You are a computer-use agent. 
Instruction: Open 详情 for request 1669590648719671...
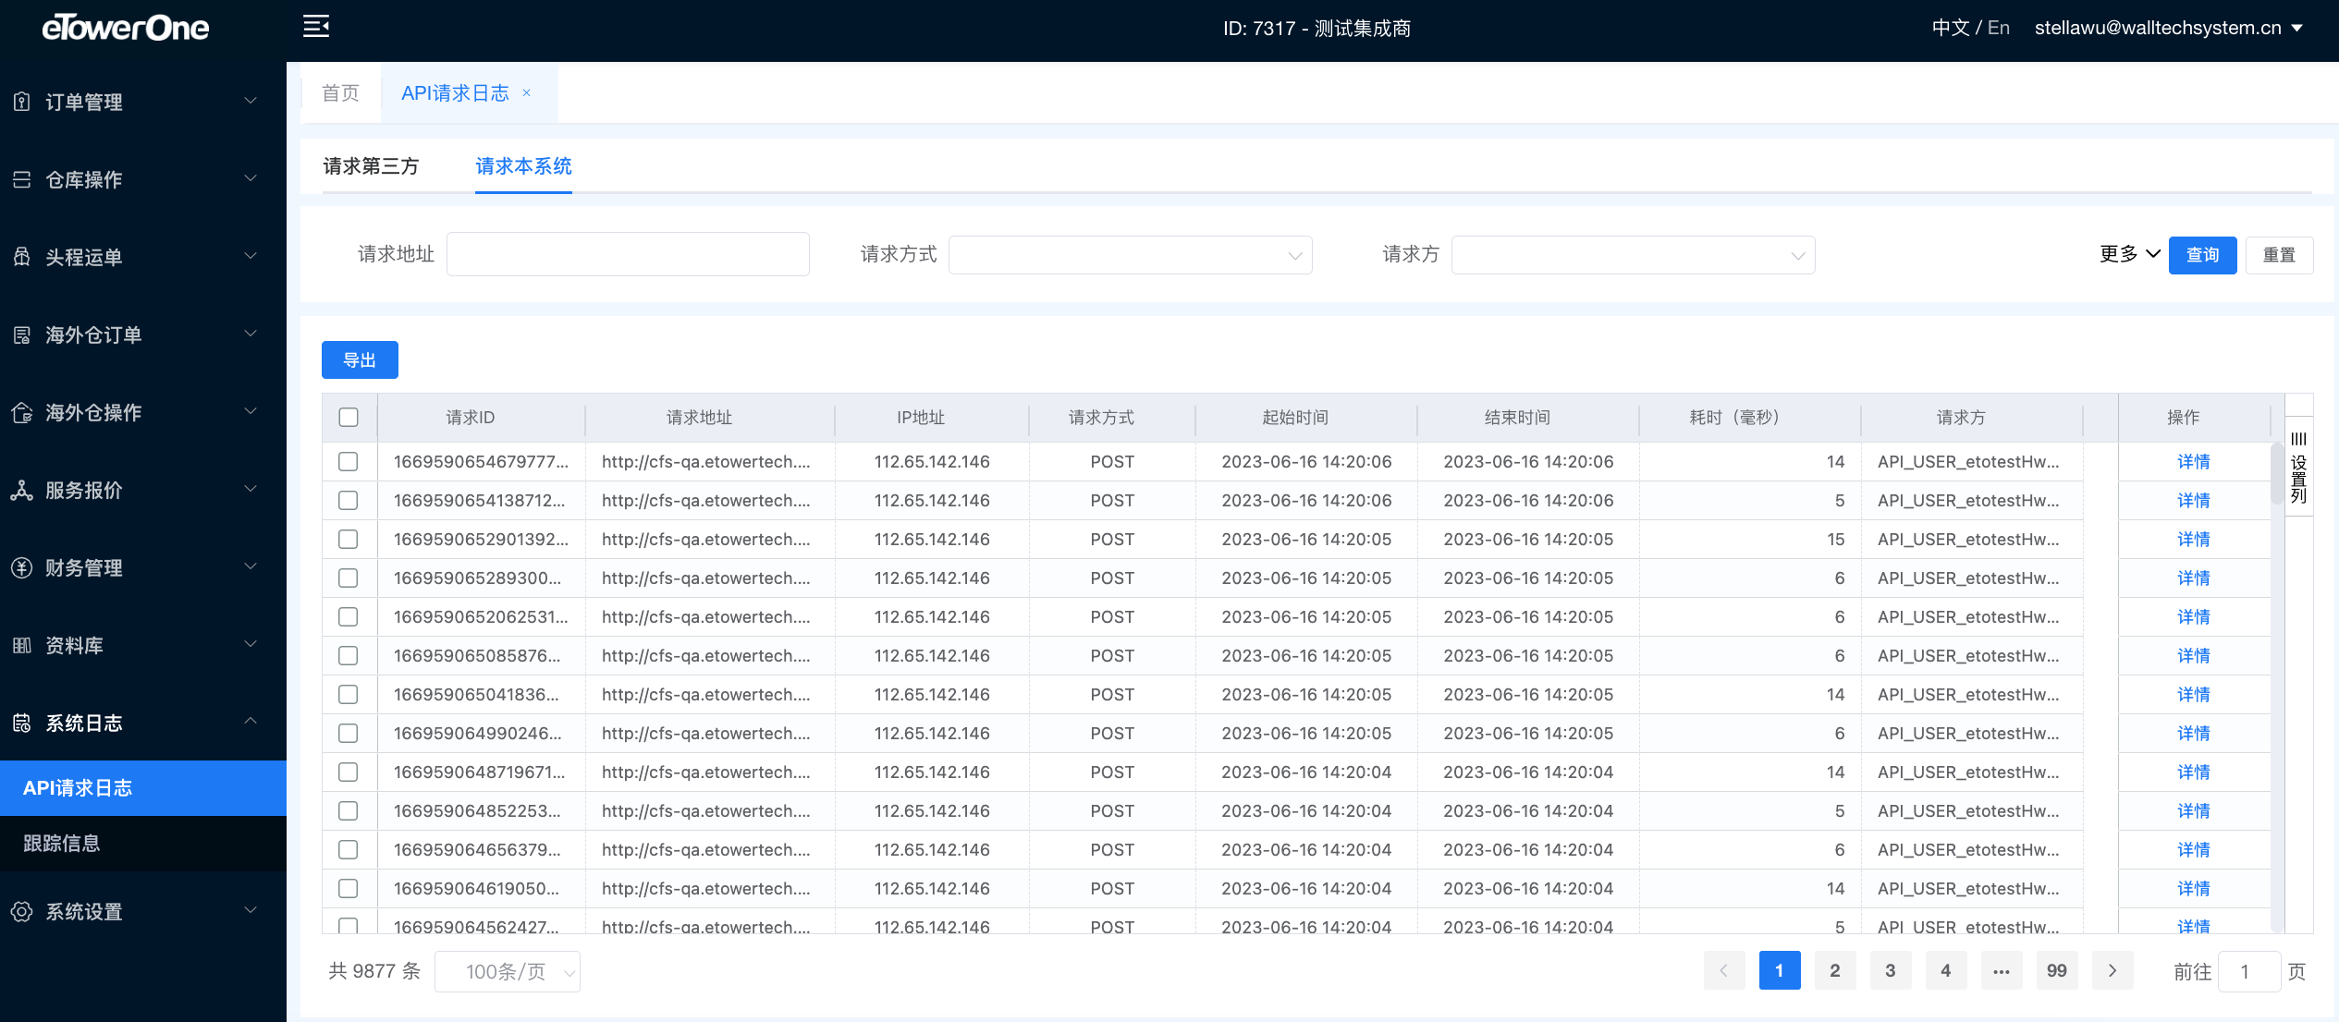(2193, 772)
